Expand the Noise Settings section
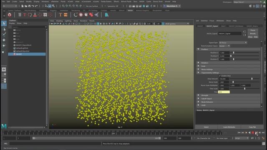 (228, 70)
